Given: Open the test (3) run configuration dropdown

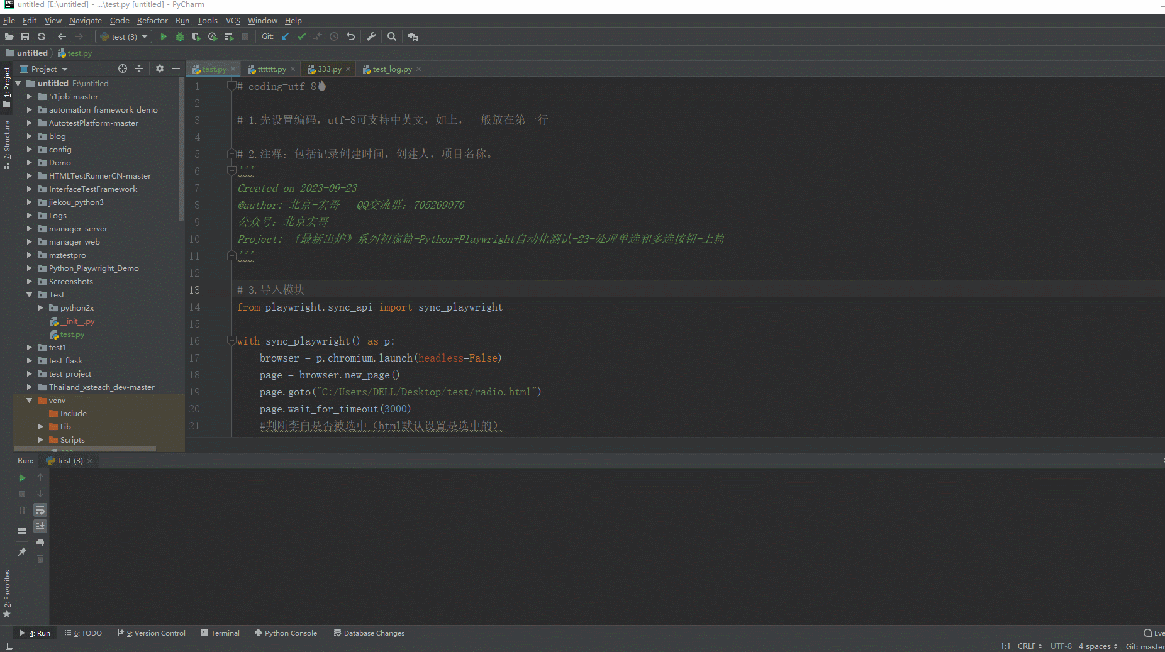Looking at the screenshot, I should pos(124,36).
